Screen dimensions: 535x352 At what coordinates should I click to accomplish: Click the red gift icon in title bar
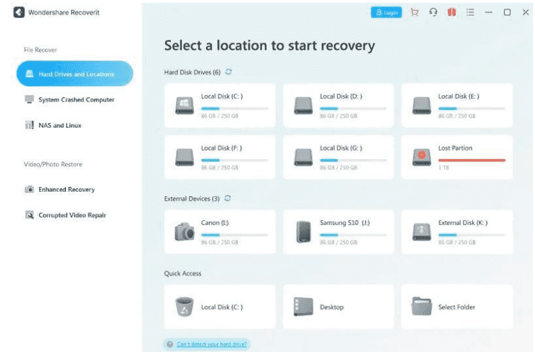coord(452,12)
